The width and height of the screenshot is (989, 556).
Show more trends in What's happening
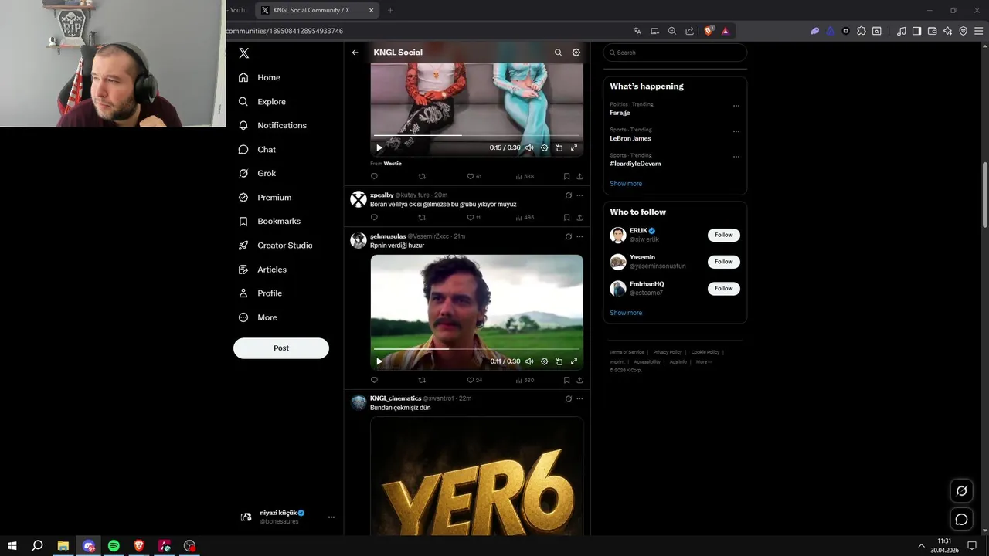(626, 184)
